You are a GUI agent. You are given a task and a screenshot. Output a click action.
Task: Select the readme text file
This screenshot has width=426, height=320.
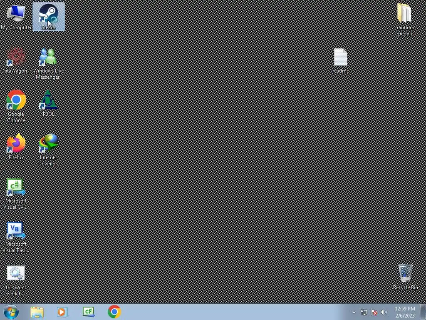click(x=340, y=61)
